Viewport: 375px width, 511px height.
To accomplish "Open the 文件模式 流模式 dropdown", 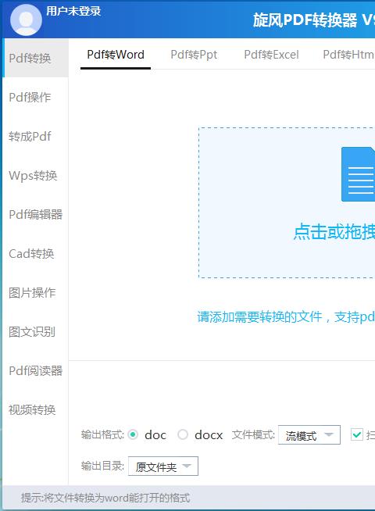I will click(x=309, y=435).
